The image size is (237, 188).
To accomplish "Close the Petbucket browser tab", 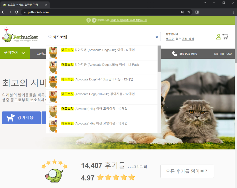I will (x=46, y=5).
